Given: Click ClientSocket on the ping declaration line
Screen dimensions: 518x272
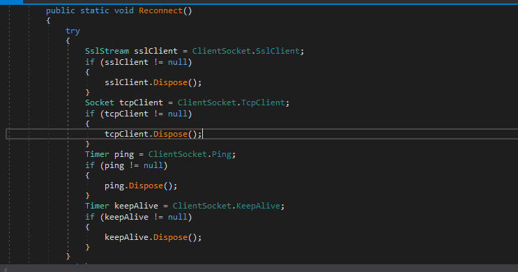Looking at the screenshot, I should pos(177,154).
